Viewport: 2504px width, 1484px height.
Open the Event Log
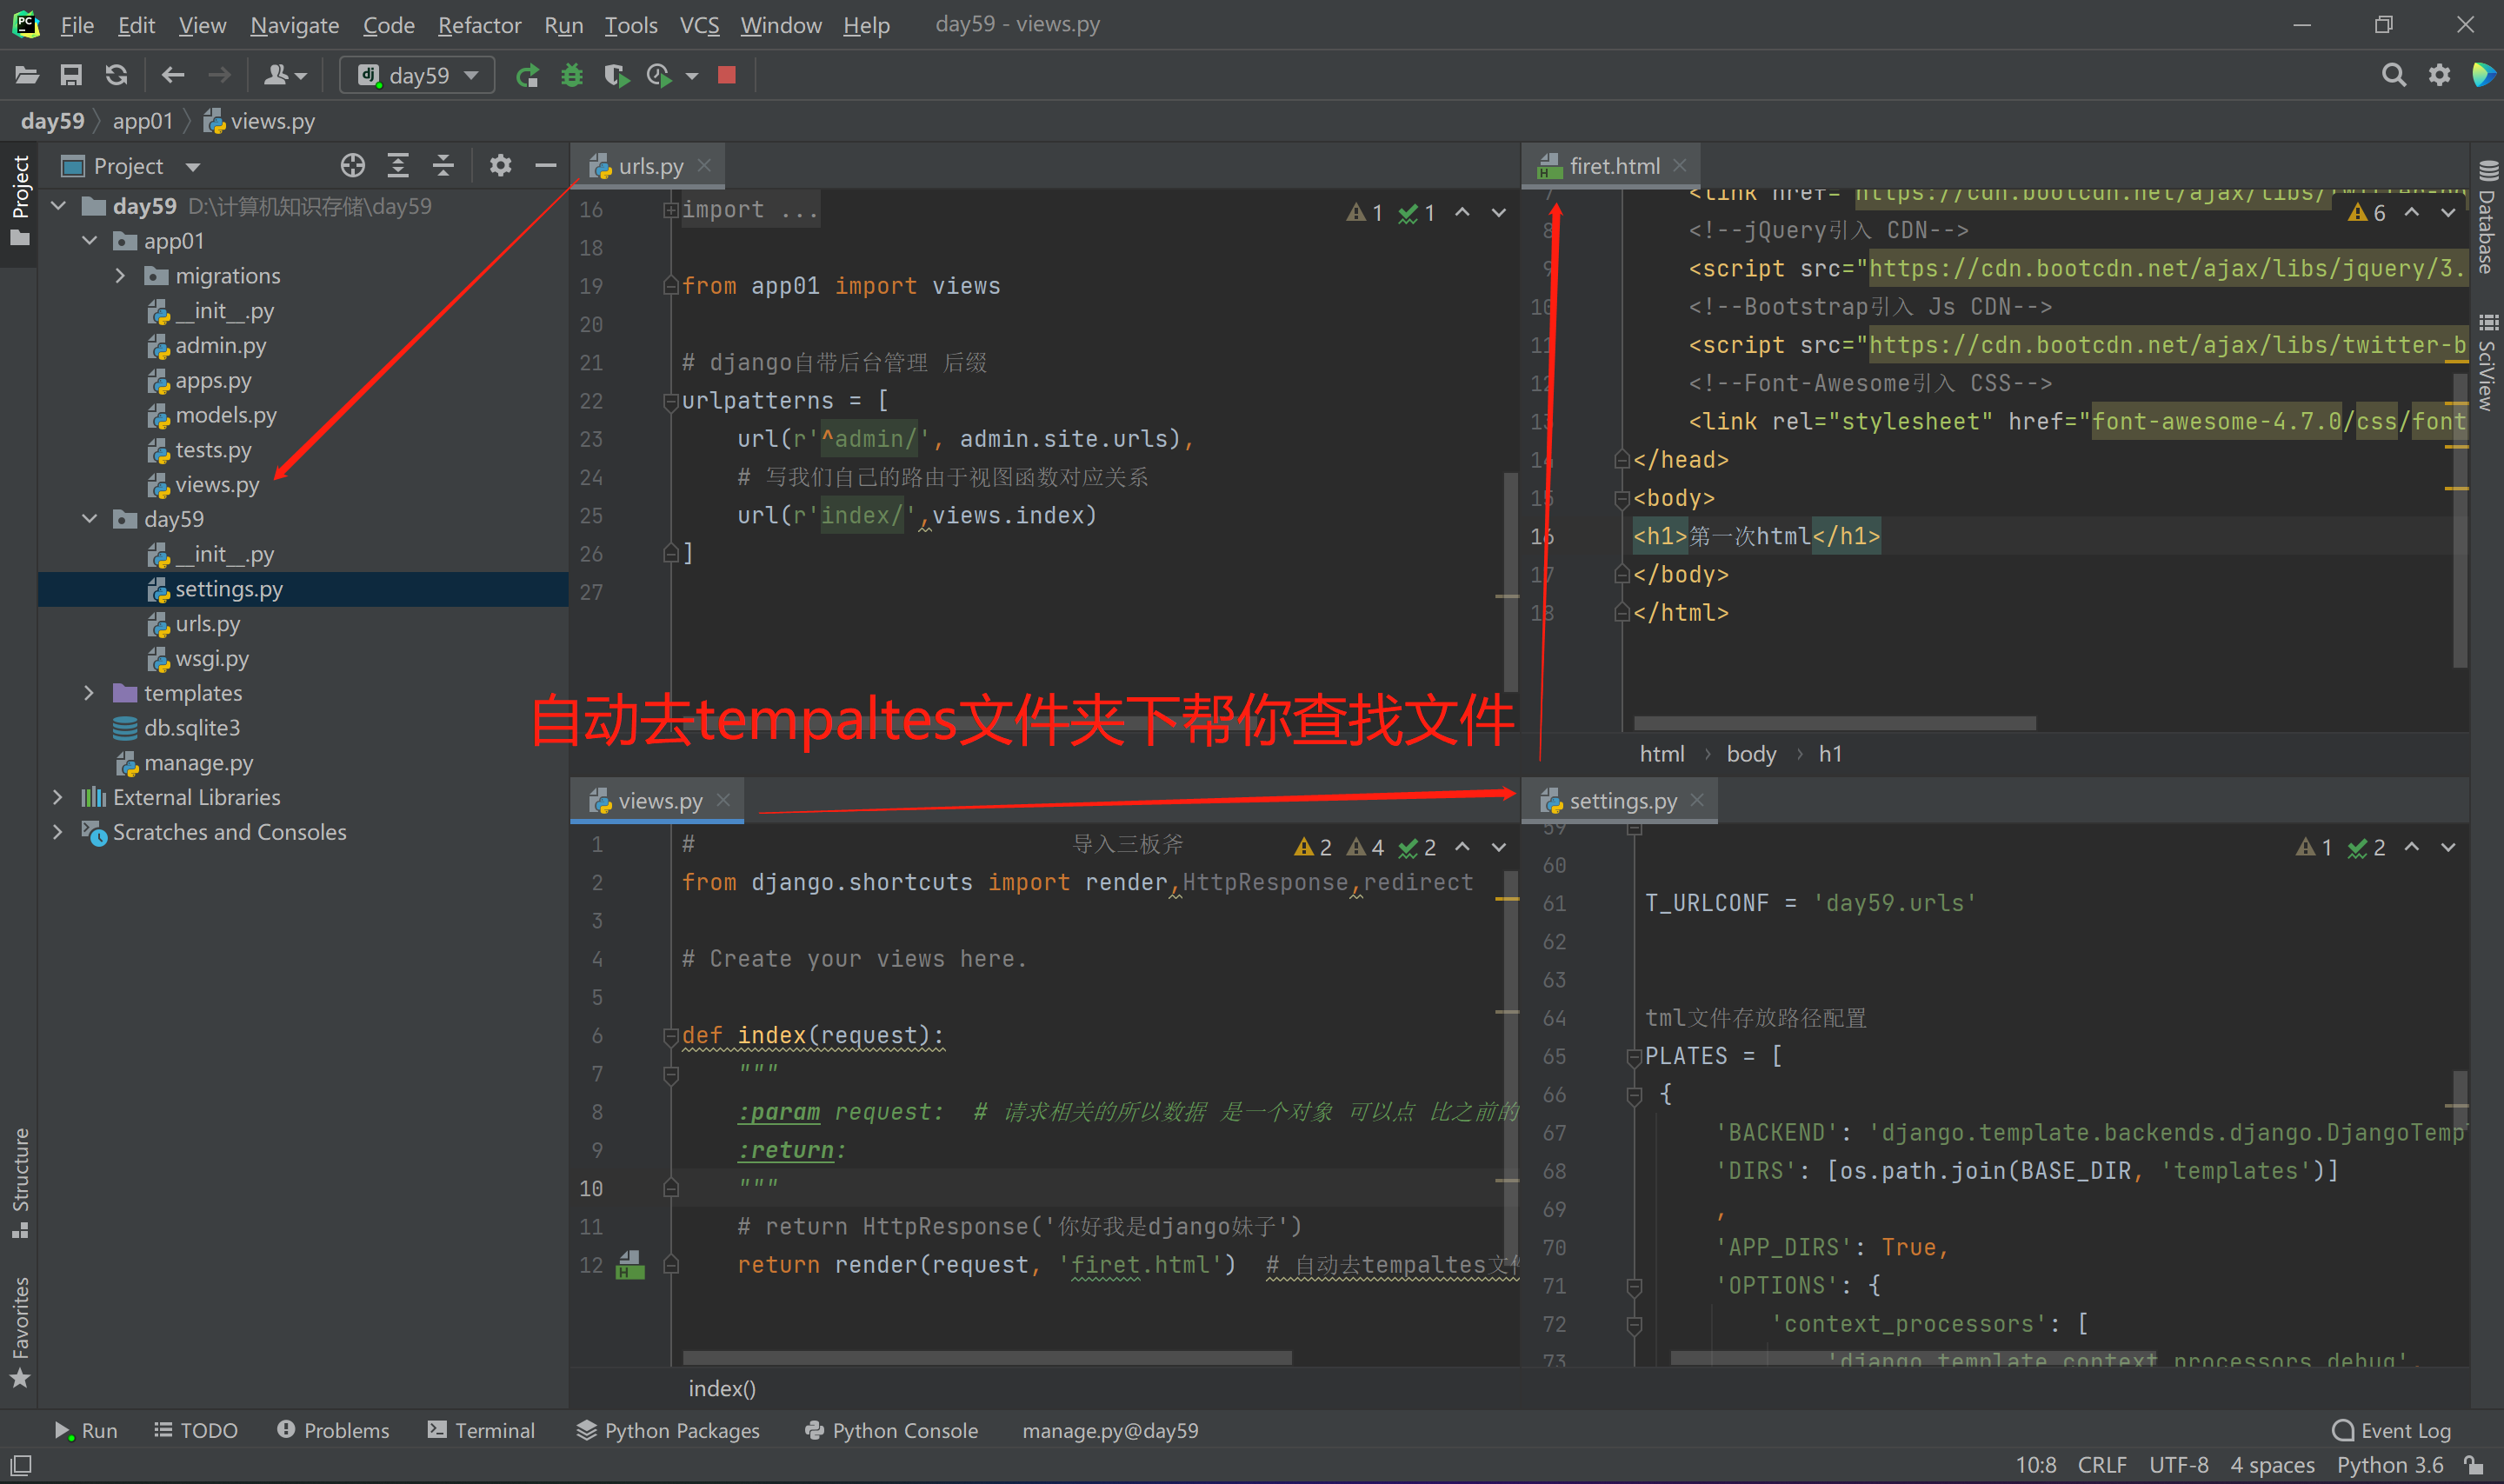point(2391,1430)
